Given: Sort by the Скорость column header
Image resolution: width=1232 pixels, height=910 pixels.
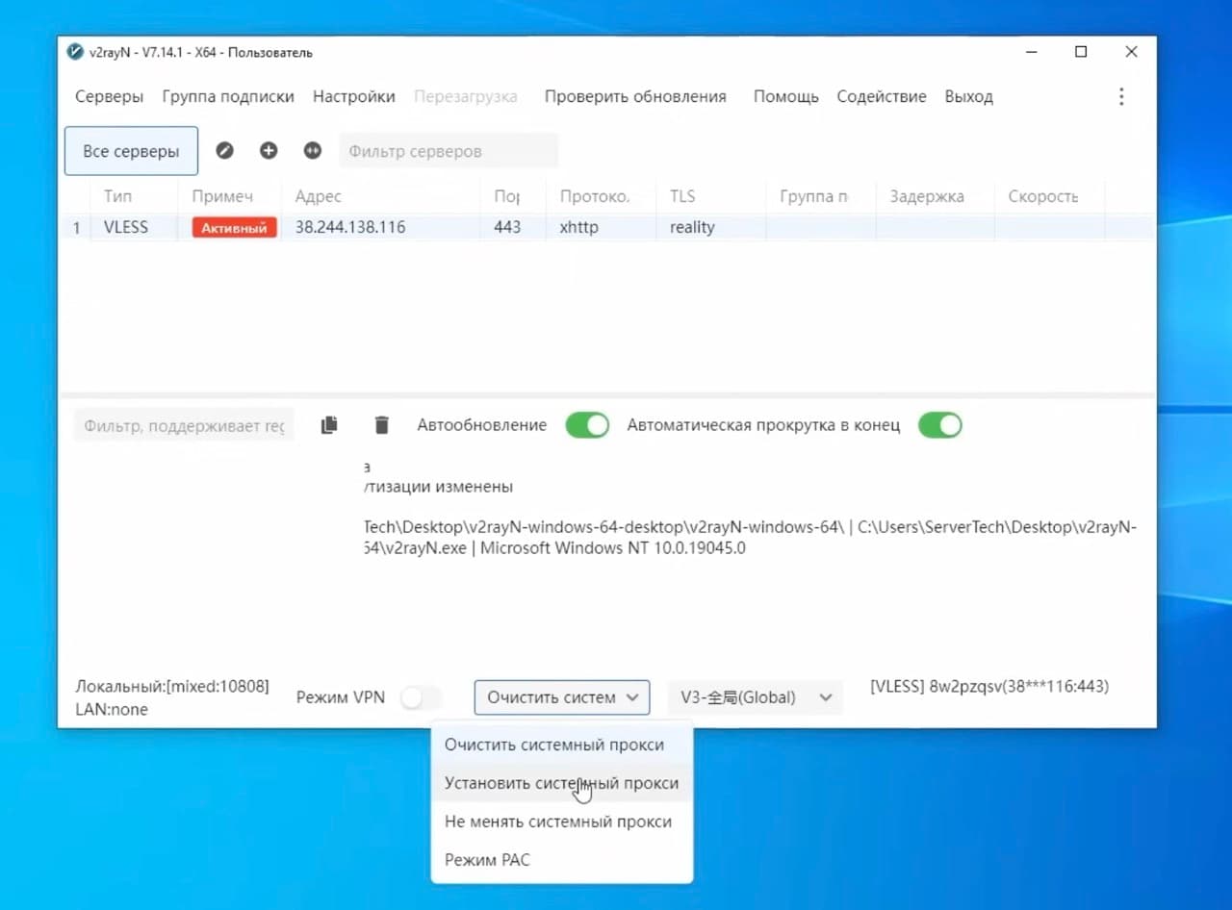Looking at the screenshot, I should point(1043,196).
